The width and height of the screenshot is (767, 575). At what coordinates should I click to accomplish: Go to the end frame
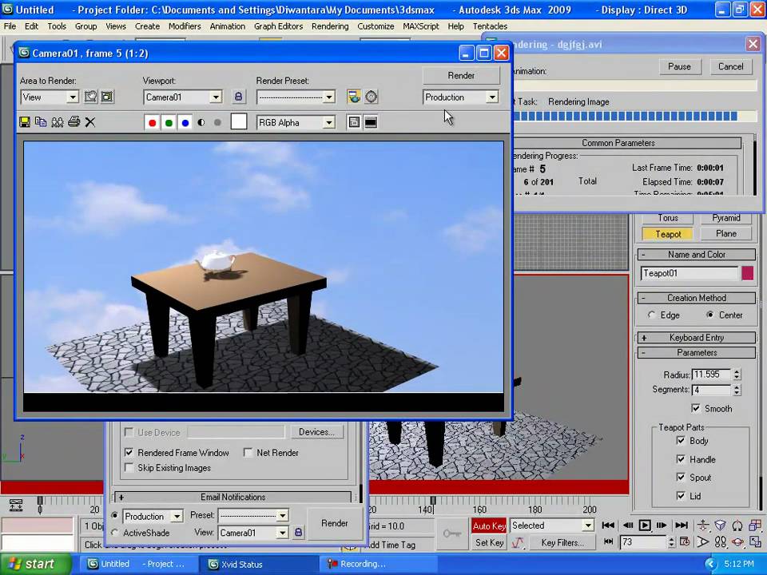[681, 525]
